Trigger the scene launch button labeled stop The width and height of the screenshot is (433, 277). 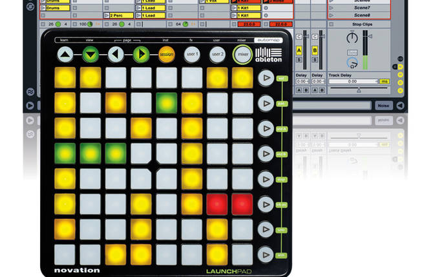(266, 179)
